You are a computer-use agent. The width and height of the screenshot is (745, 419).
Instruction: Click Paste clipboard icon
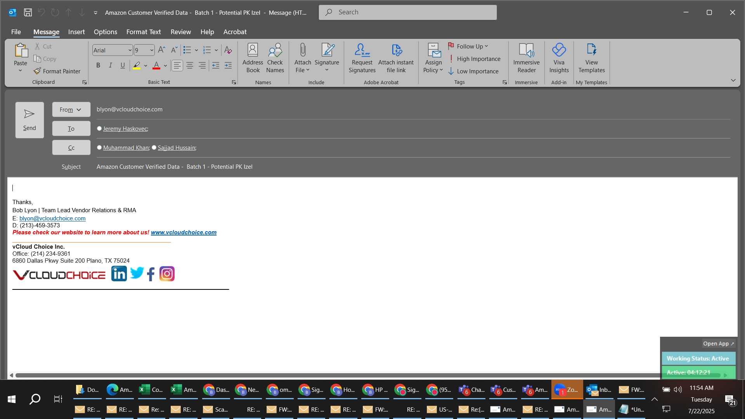coord(21,51)
